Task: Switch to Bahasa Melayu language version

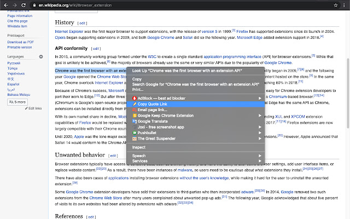Action: click(19, 95)
